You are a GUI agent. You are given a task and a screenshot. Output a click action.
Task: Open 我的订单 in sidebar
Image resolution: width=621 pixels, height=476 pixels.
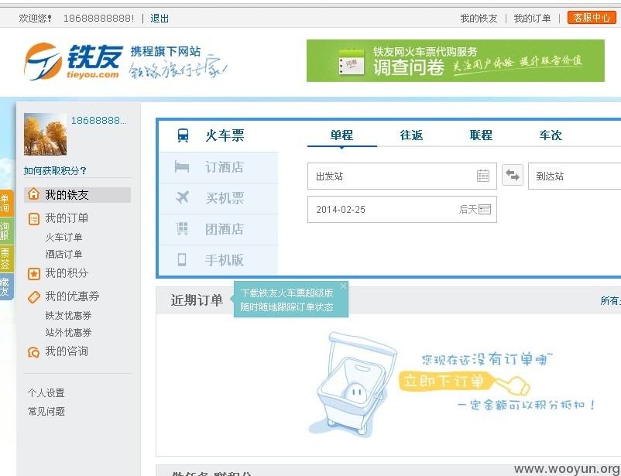click(x=67, y=218)
